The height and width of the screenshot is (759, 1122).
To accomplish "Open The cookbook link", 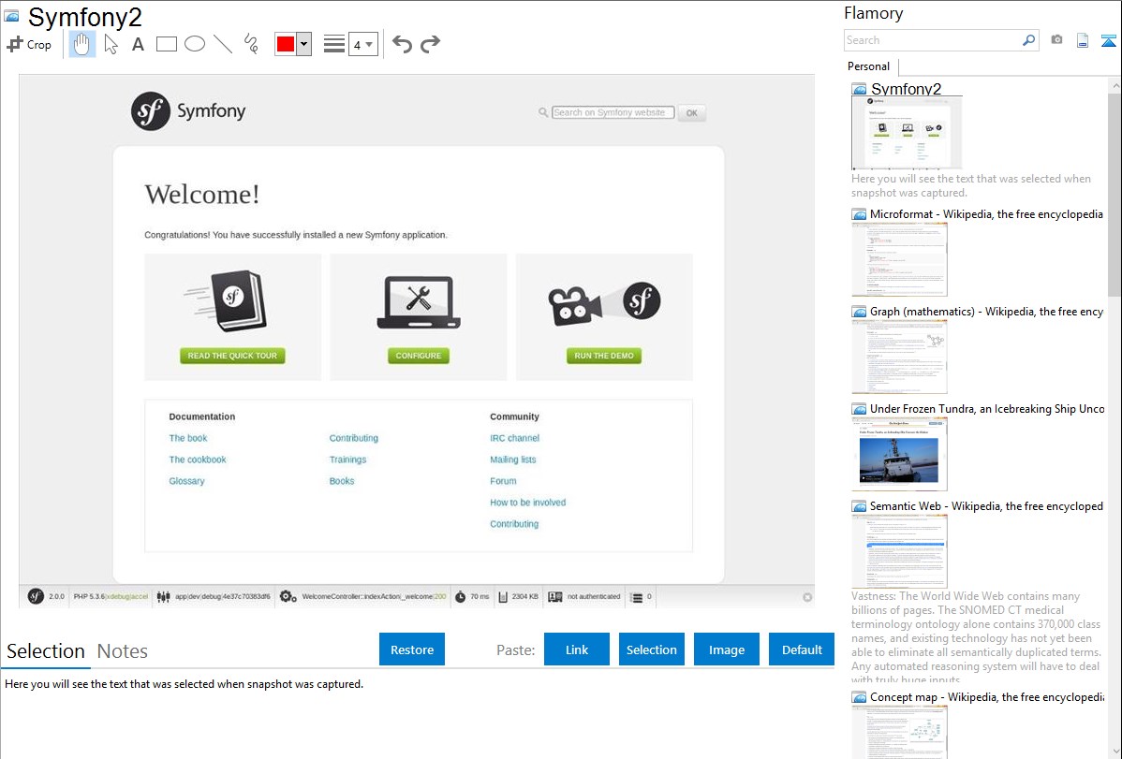I will pos(198,460).
